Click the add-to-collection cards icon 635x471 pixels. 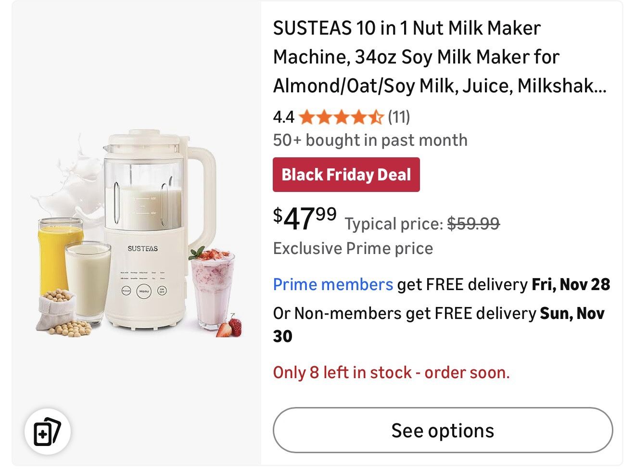point(47,432)
